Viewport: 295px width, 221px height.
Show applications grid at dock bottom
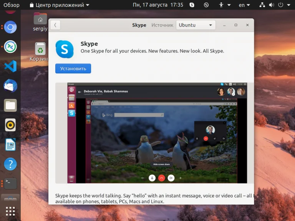[x=10, y=211]
